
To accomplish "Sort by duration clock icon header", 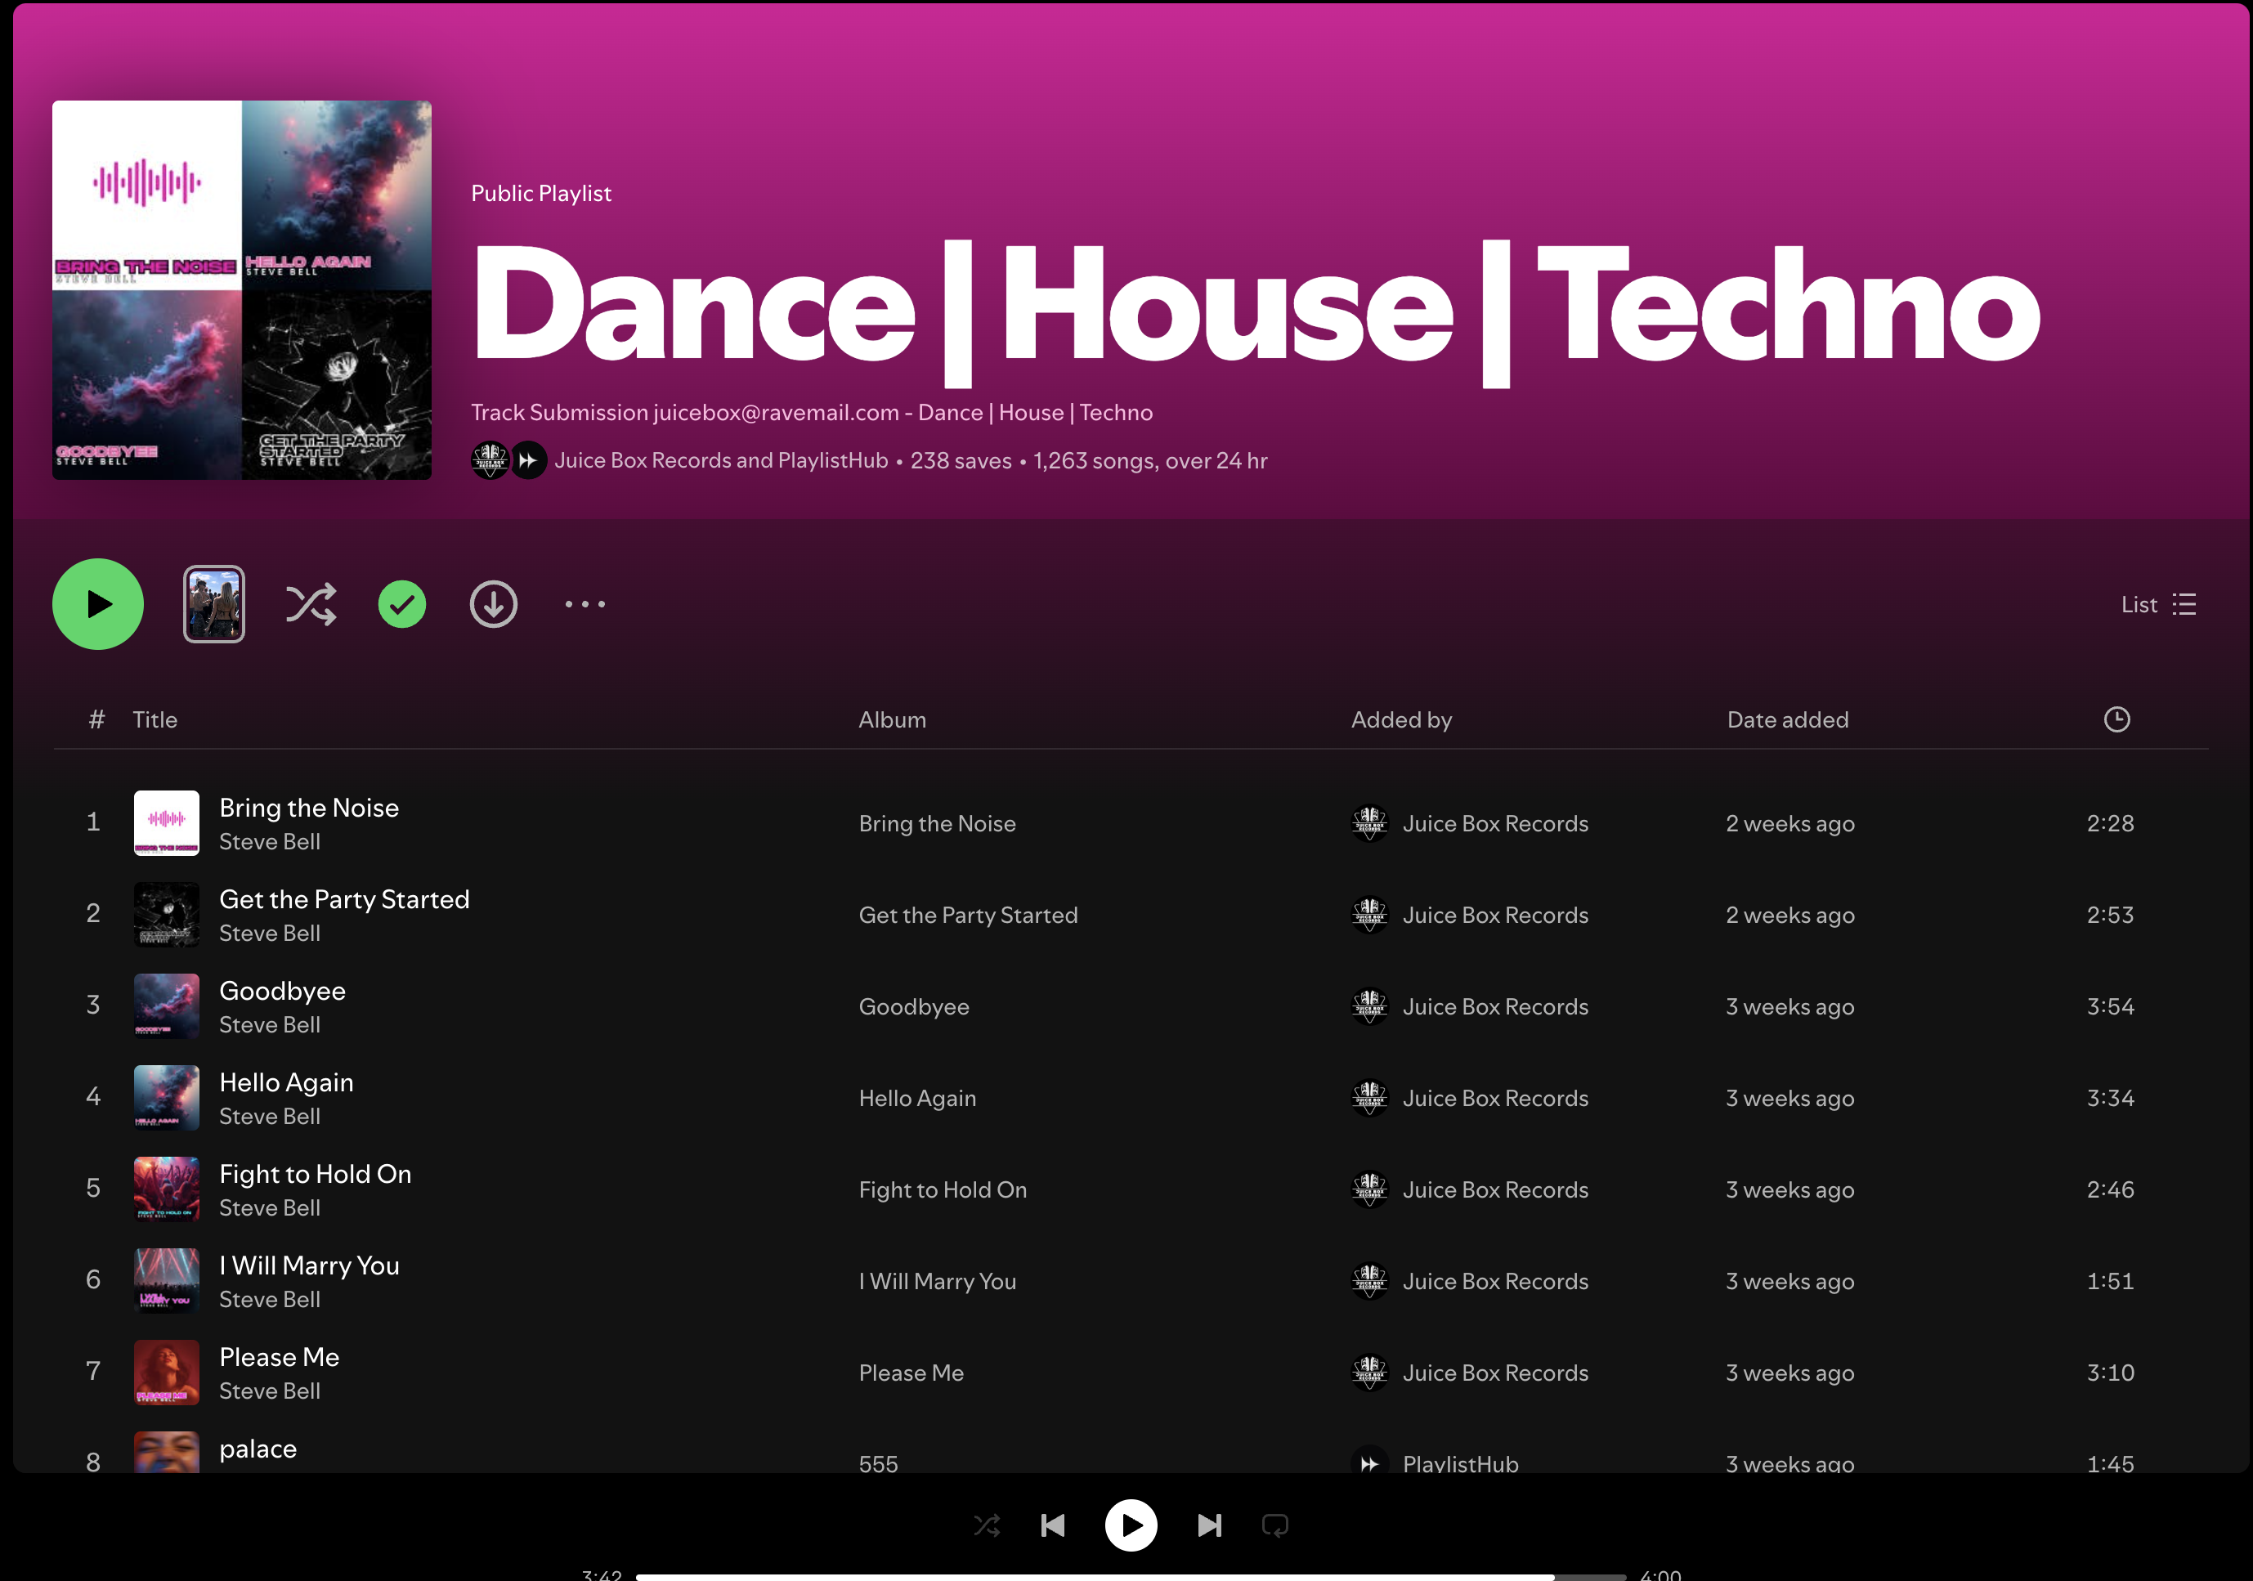I will click(2116, 719).
